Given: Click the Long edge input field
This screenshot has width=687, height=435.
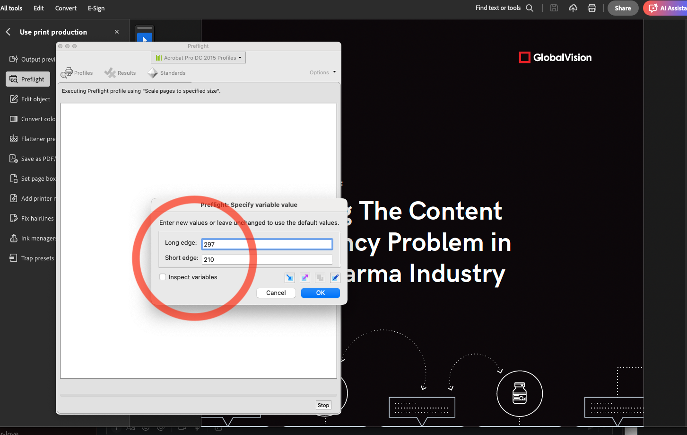Looking at the screenshot, I should 267,244.
